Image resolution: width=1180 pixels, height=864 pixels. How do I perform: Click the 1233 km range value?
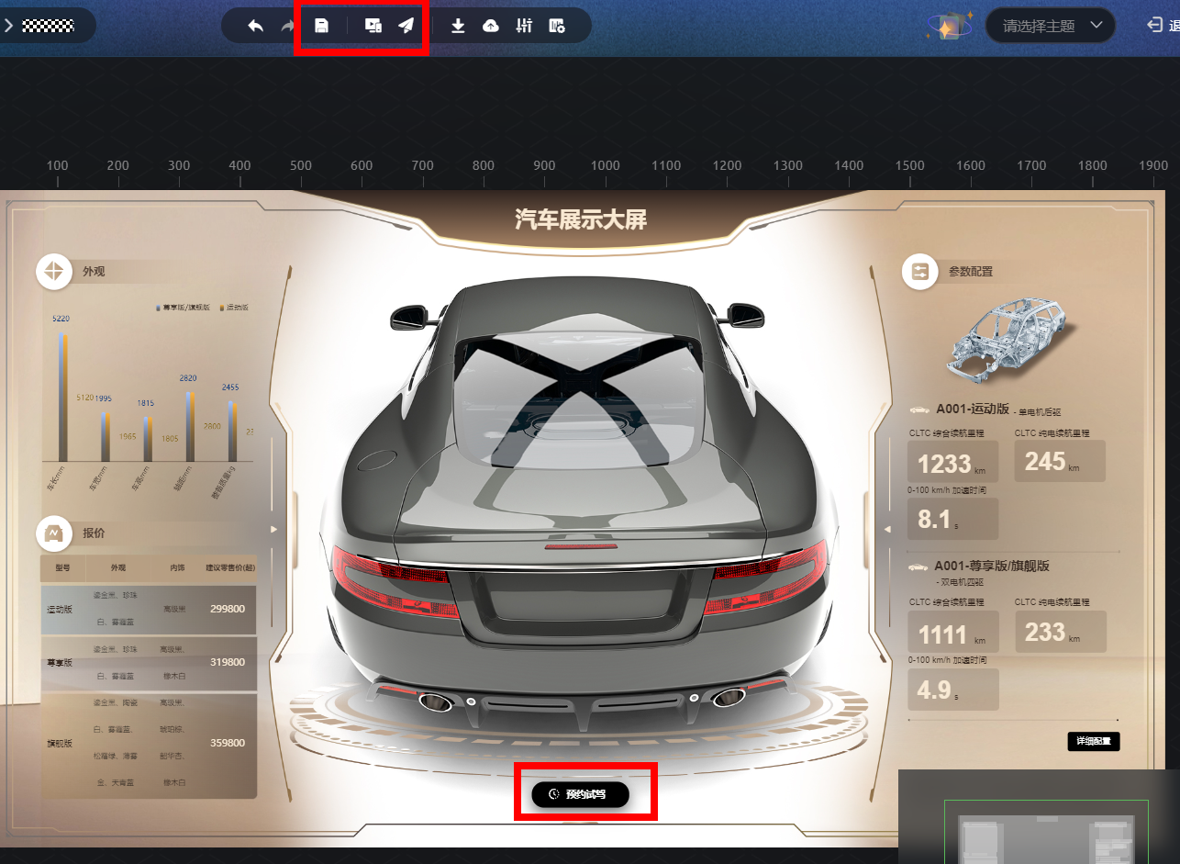click(944, 464)
